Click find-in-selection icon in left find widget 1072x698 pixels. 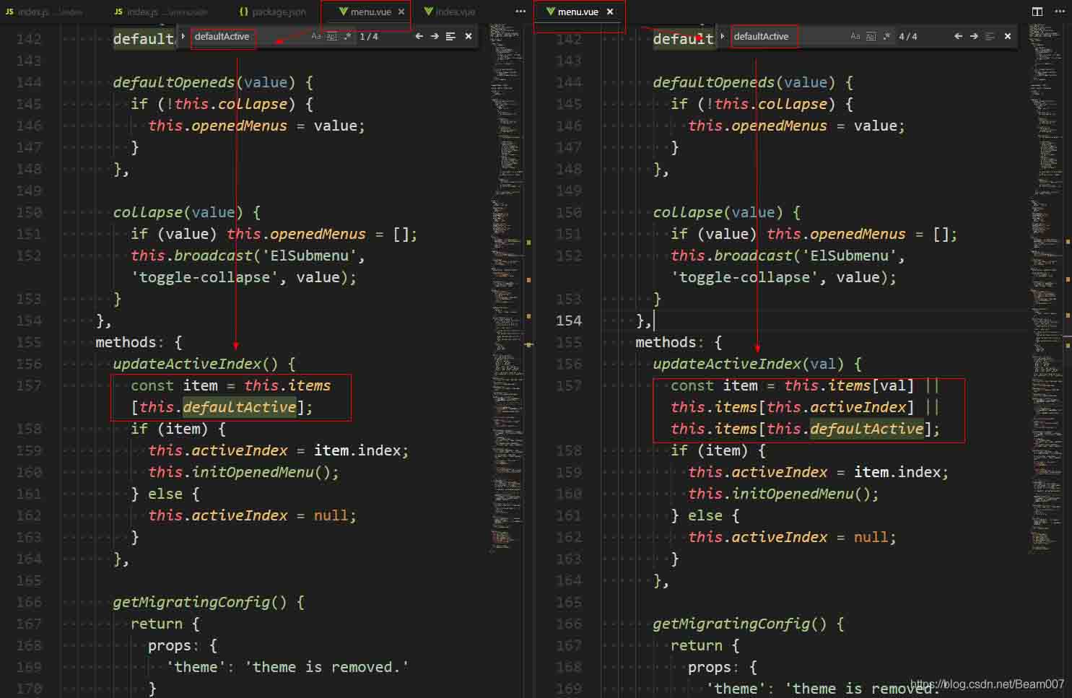click(x=450, y=36)
